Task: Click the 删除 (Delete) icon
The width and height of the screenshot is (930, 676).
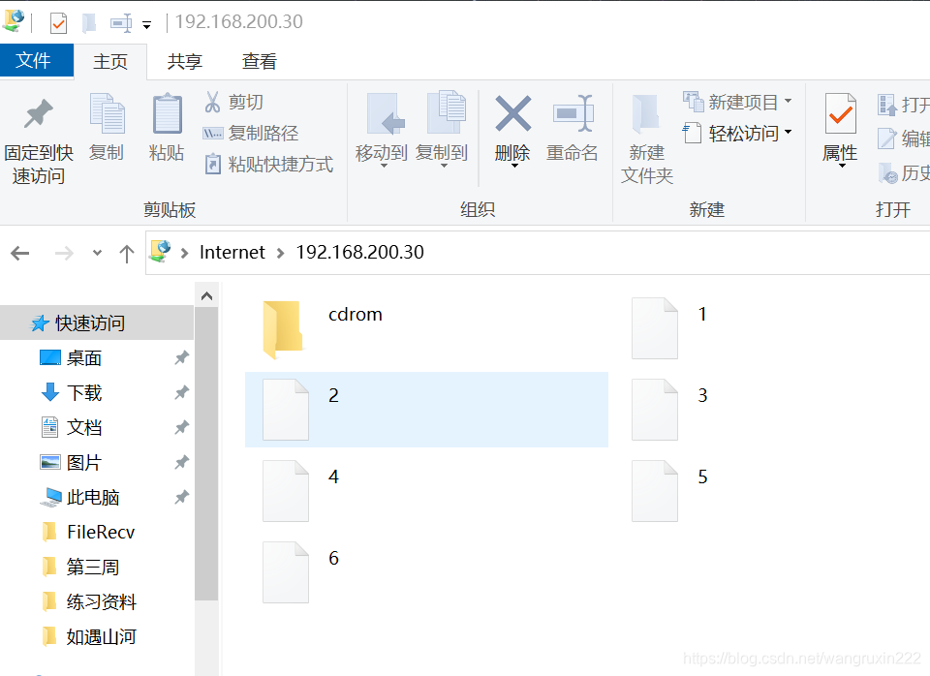Action: (512, 121)
